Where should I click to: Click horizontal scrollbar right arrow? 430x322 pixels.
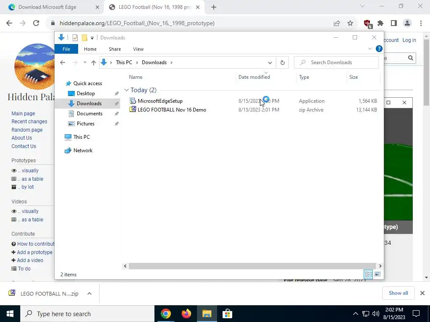click(x=380, y=266)
